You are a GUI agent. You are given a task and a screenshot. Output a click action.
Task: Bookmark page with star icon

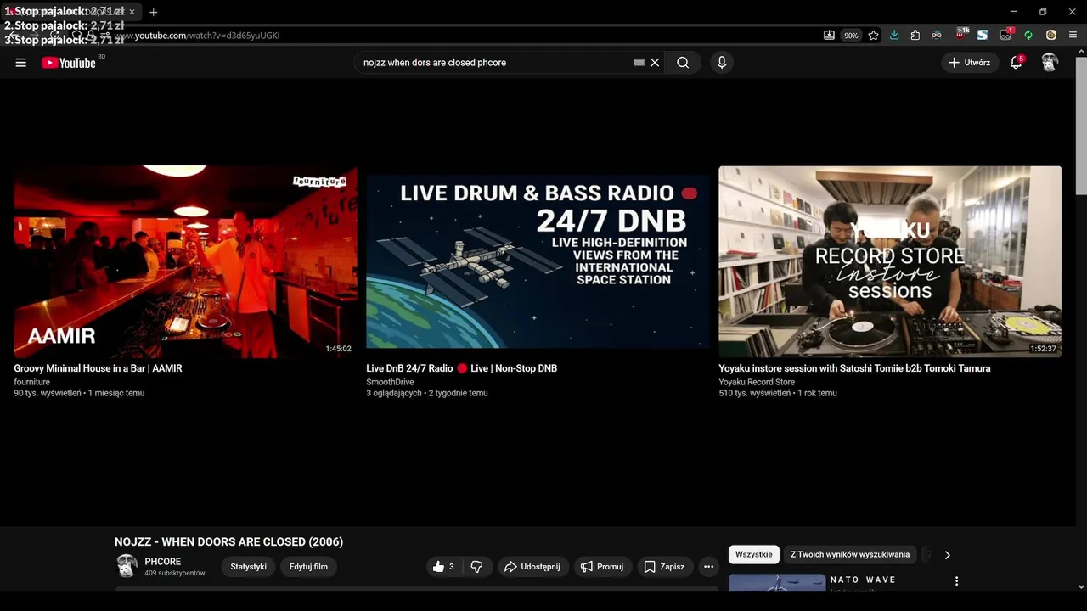pos(873,36)
